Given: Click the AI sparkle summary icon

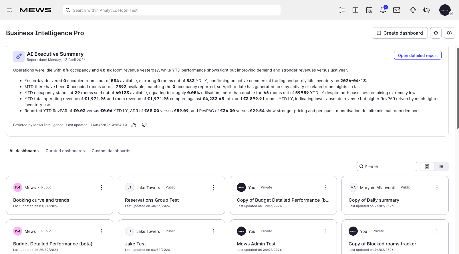Looking at the screenshot, I should (x=19, y=56).
